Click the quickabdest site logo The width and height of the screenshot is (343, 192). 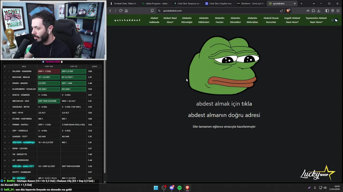[127, 20]
